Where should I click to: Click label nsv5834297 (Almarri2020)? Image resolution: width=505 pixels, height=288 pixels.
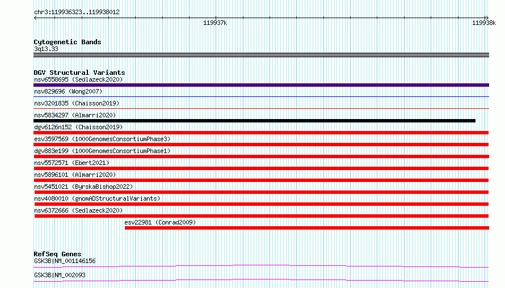pos(75,115)
